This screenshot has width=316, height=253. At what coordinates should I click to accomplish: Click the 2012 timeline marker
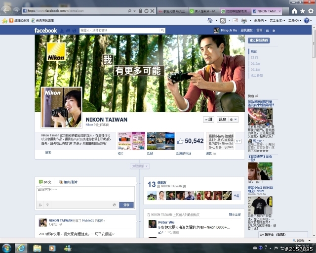255,64
